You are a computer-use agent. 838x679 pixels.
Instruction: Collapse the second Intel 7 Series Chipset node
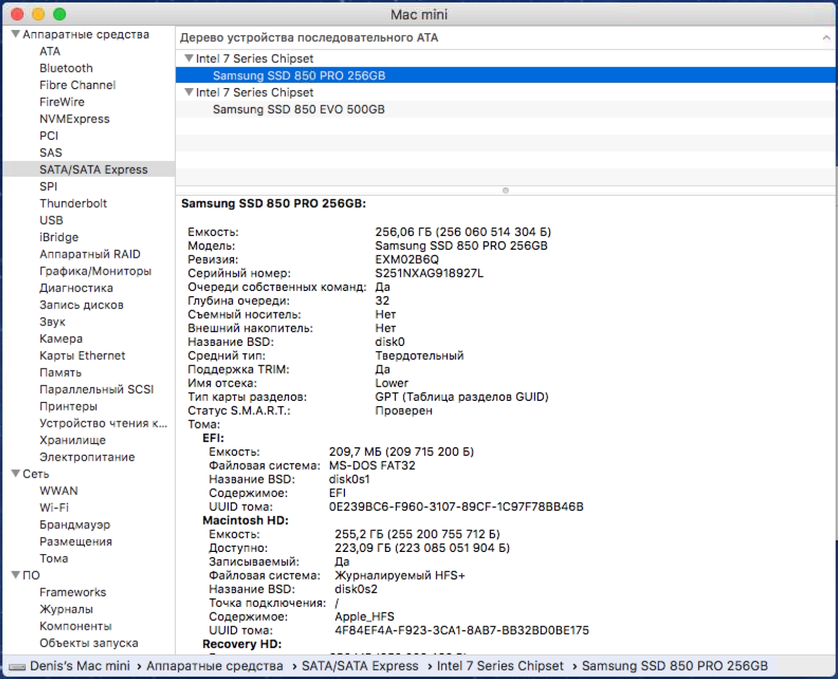point(189,92)
